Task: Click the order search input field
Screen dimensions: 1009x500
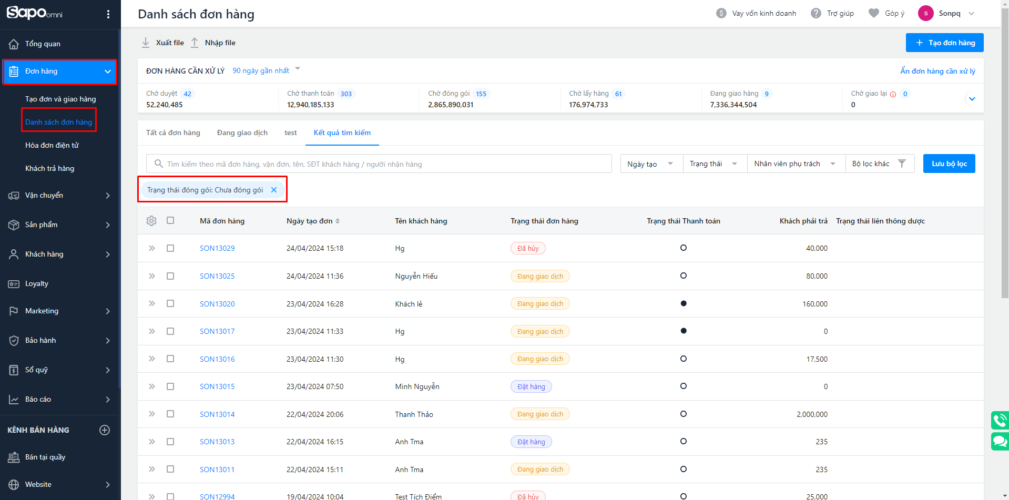Action: click(379, 164)
